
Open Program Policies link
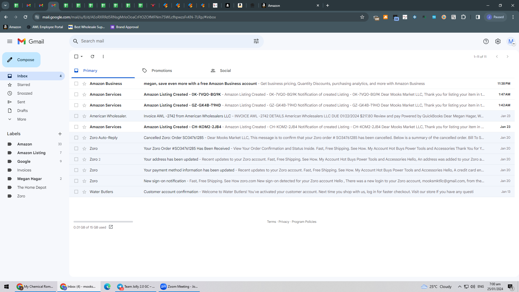(304, 222)
